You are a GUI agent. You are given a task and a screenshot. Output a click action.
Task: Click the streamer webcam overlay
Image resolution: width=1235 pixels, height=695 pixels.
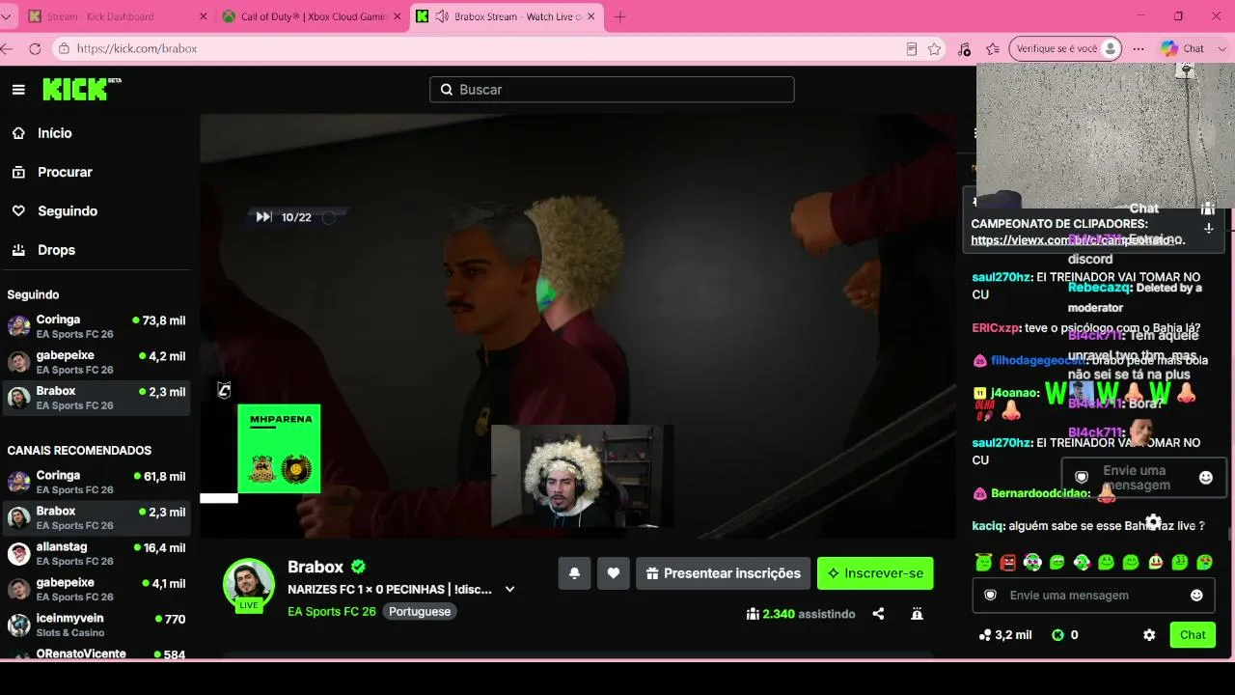tap(583, 477)
